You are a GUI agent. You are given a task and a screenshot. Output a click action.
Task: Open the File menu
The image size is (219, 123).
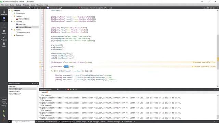pyautogui.click(x=2, y=5)
